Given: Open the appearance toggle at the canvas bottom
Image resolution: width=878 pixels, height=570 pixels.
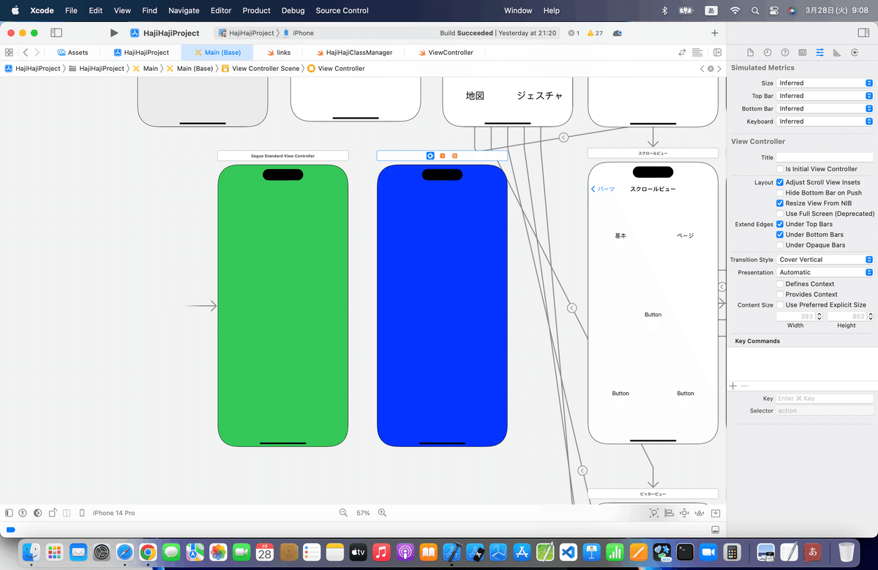Looking at the screenshot, I should [x=37, y=513].
